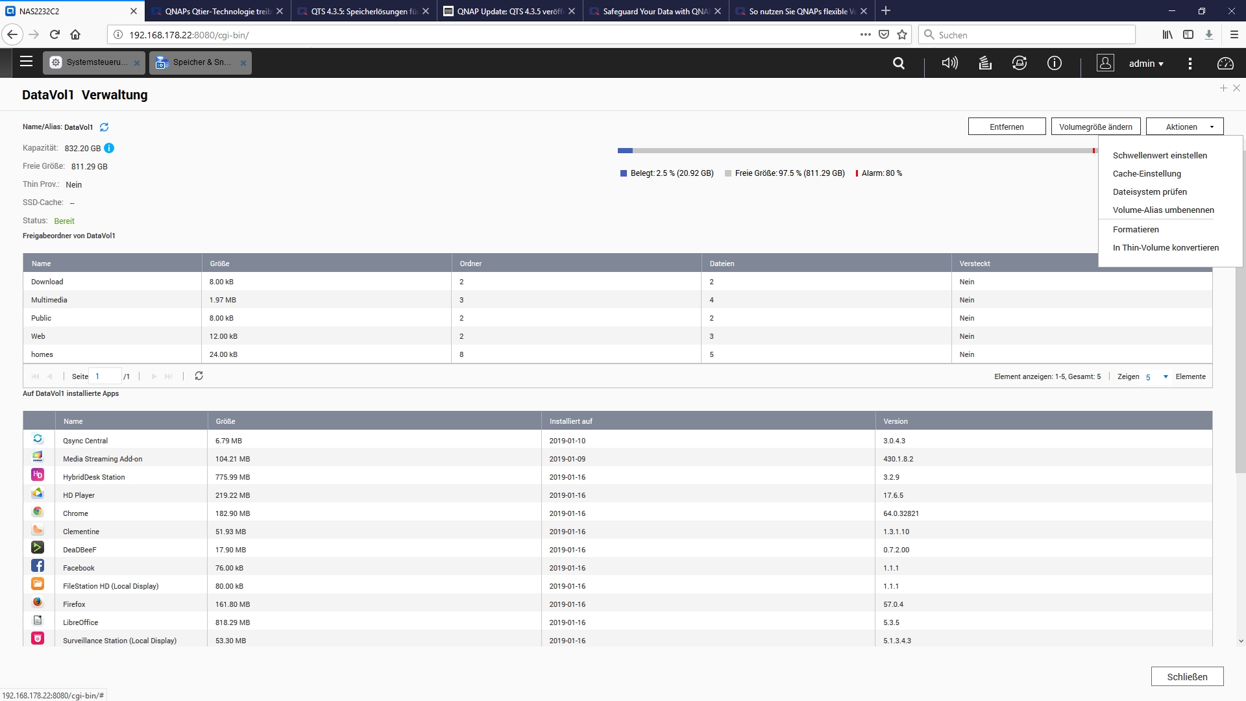Open the admin user dropdown
1246x701 pixels.
pyautogui.click(x=1146, y=64)
